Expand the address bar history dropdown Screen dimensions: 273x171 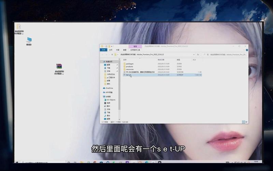coord(194,55)
